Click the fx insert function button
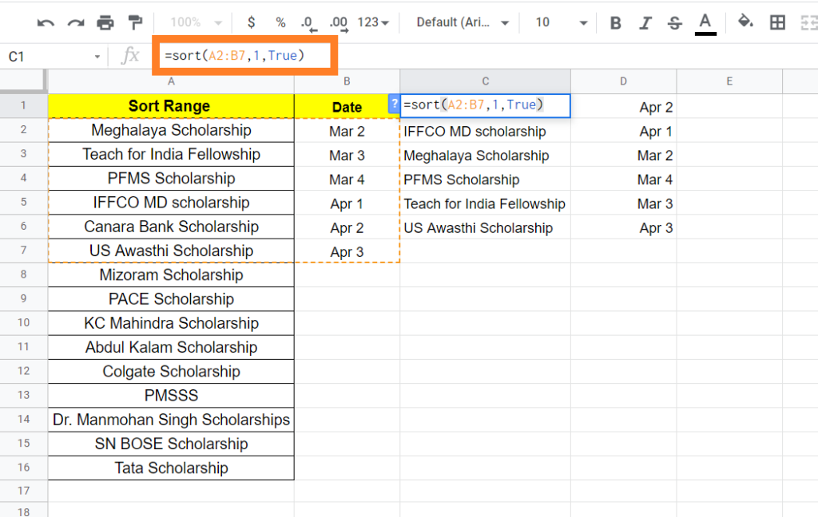The image size is (818, 517). point(128,56)
